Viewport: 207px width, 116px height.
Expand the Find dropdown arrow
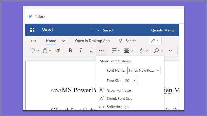[161, 51]
